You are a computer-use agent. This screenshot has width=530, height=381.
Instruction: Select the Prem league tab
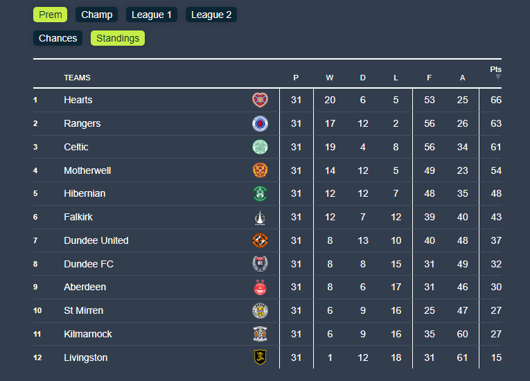[x=51, y=15]
